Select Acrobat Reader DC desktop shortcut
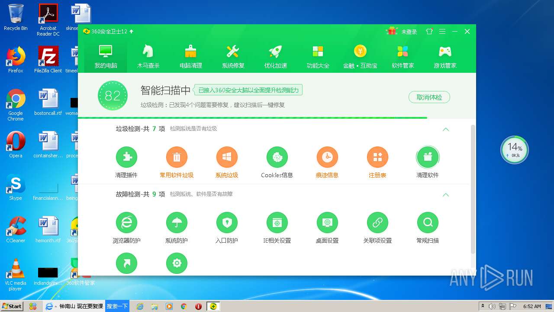The width and height of the screenshot is (554, 312). pos(48,20)
